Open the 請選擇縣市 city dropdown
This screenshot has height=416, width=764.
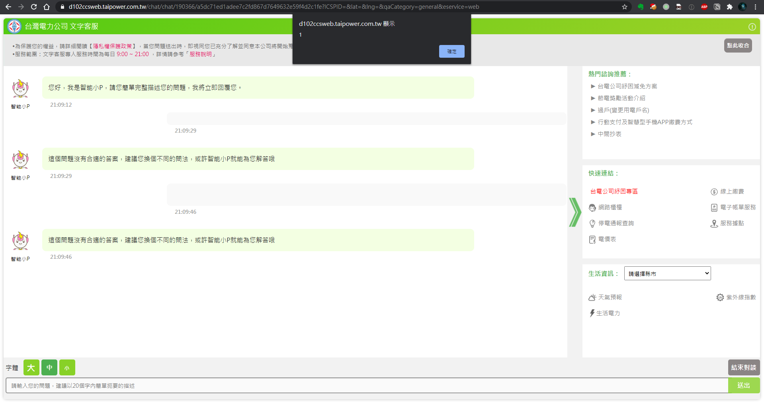tap(667, 273)
